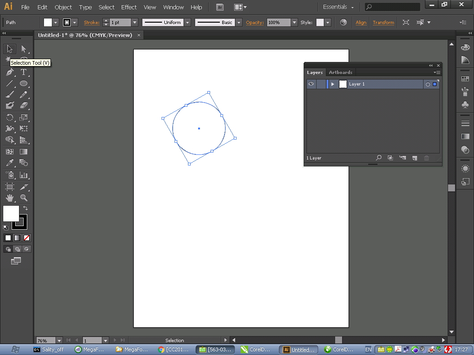Select the Column Graph tool

pos(24,175)
